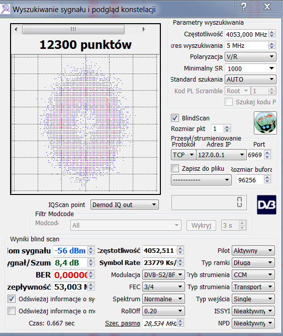Click the Szer. pasma link
This screenshot has height=336, width=283.
(x=123, y=323)
